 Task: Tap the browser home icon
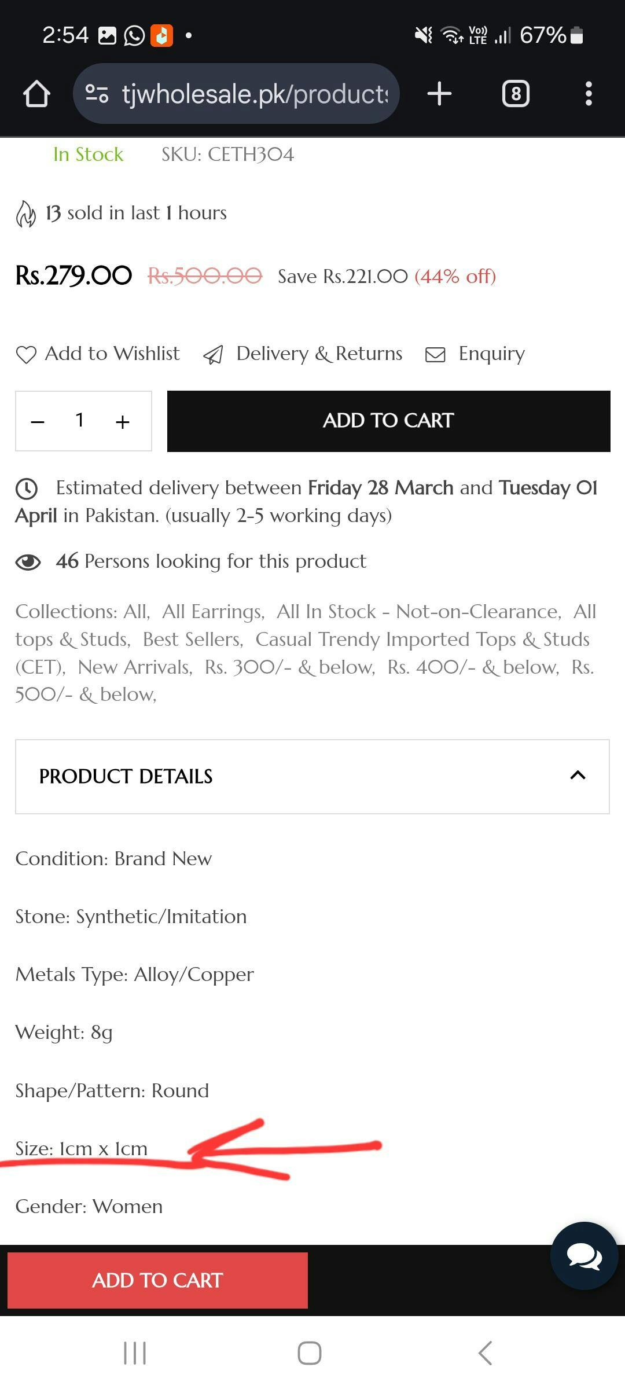coord(36,94)
